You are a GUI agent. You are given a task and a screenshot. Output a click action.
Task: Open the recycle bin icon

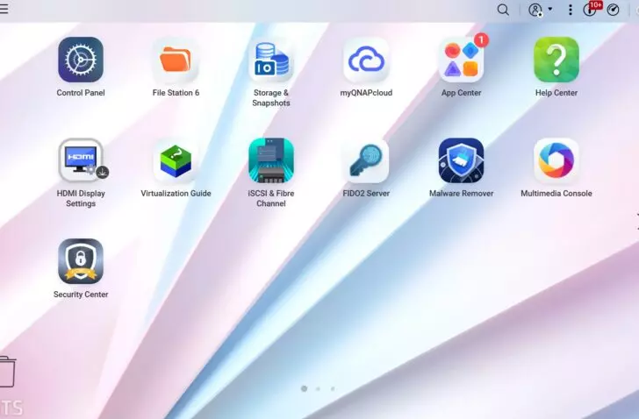point(7,372)
